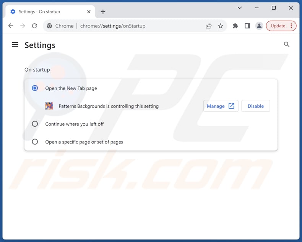The image size is (302, 242).
Task: Share this page via share icon
Action: point(209,26)
